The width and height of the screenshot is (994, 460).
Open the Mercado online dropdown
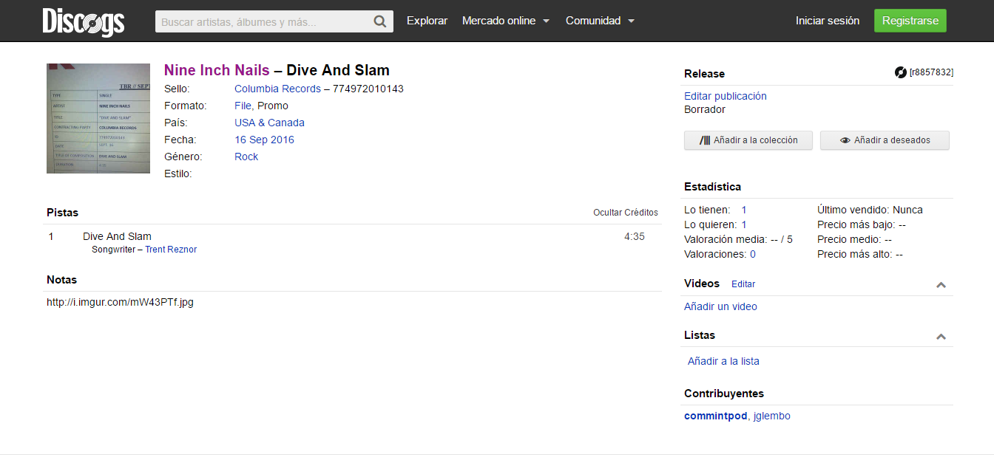(506, 21)
